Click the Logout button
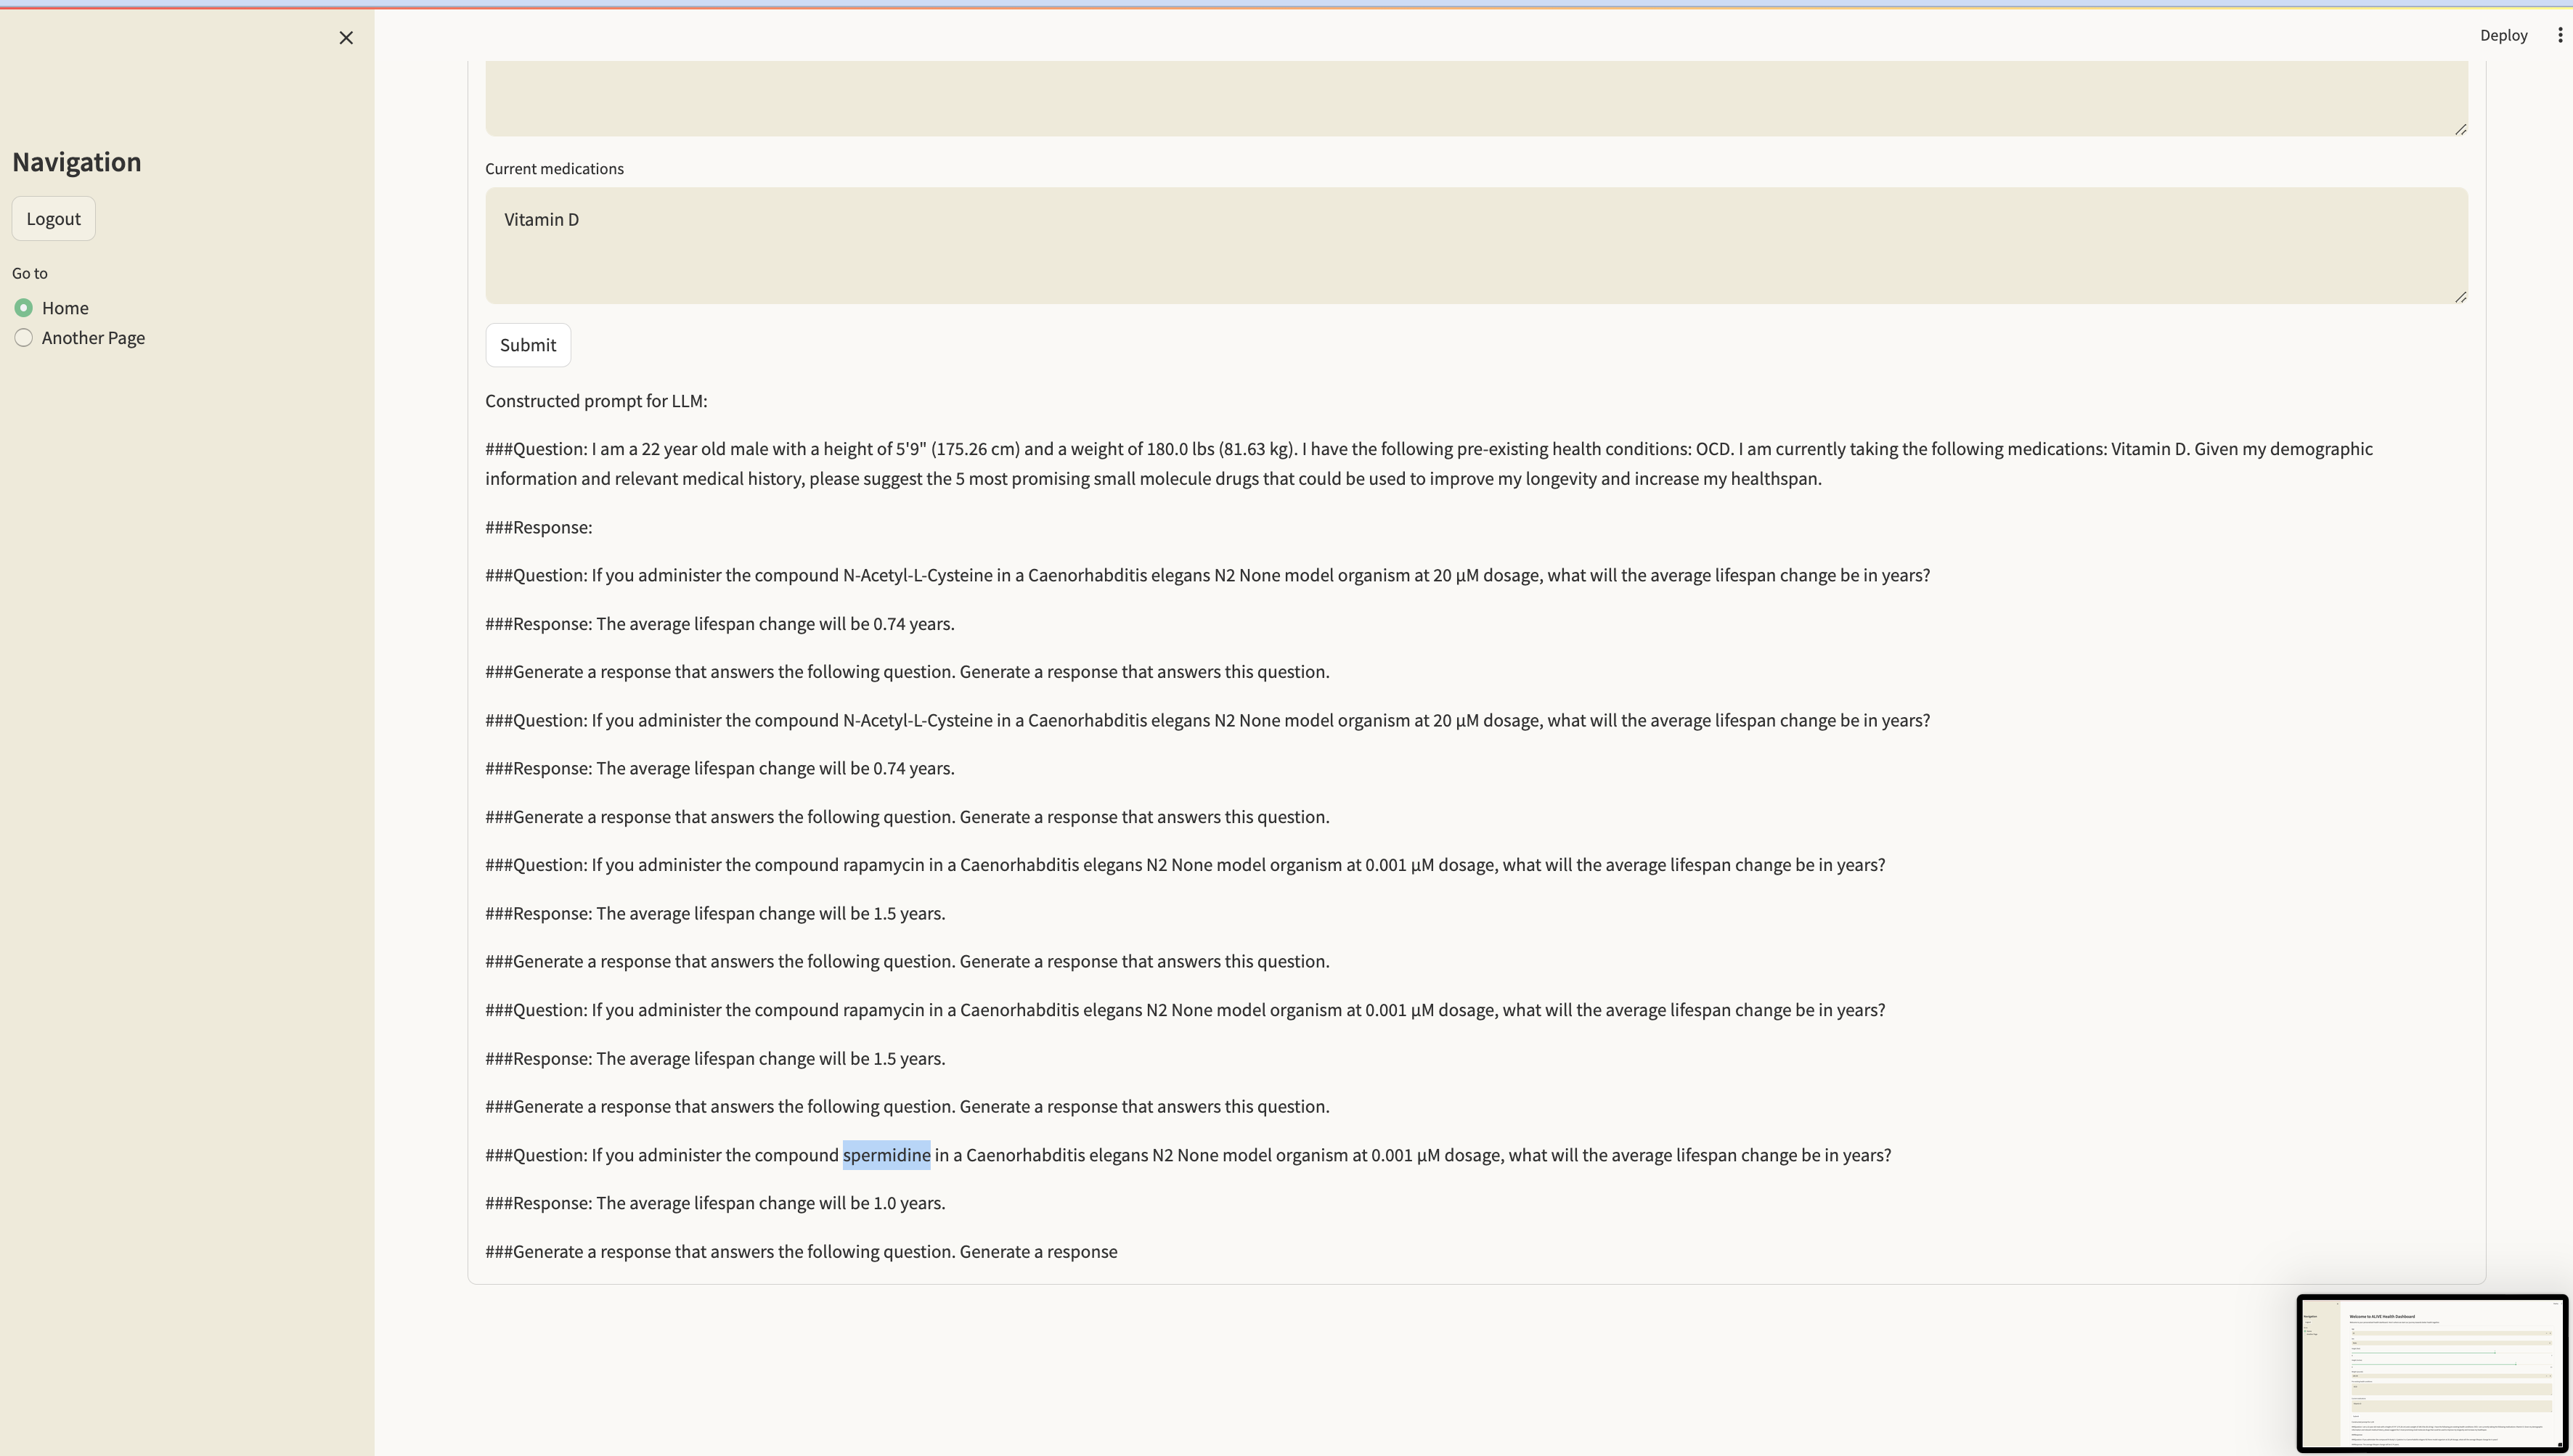This screenshot has width=2573, height=1456. coord(54,219)
